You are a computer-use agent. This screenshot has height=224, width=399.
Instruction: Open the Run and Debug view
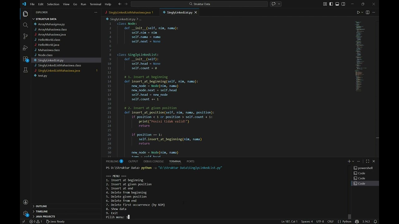click(x=26, y=48)
